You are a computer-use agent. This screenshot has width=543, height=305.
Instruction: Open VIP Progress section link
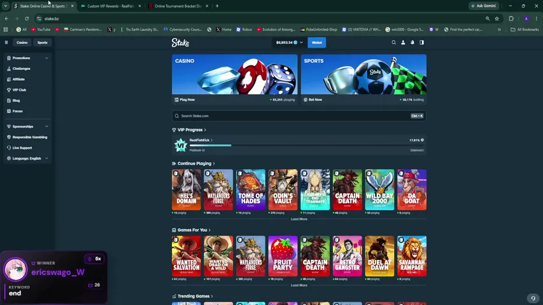(x=190, y=130)
